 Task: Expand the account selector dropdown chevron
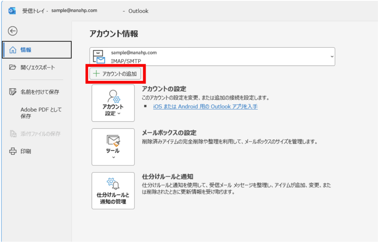click(332, 57)
